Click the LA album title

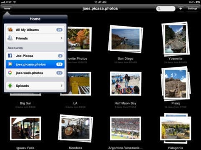(x=75, y=103)
